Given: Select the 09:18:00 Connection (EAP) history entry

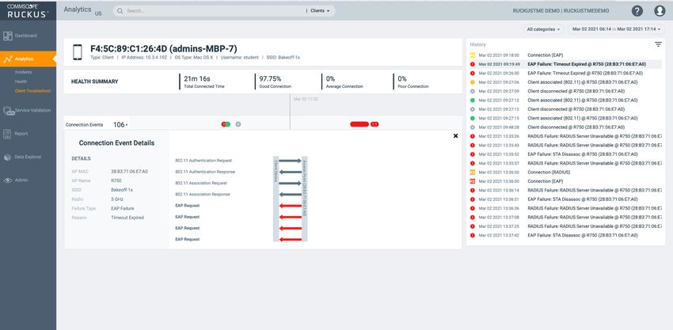Looking at the screenshot, I should tap(565, 55).
